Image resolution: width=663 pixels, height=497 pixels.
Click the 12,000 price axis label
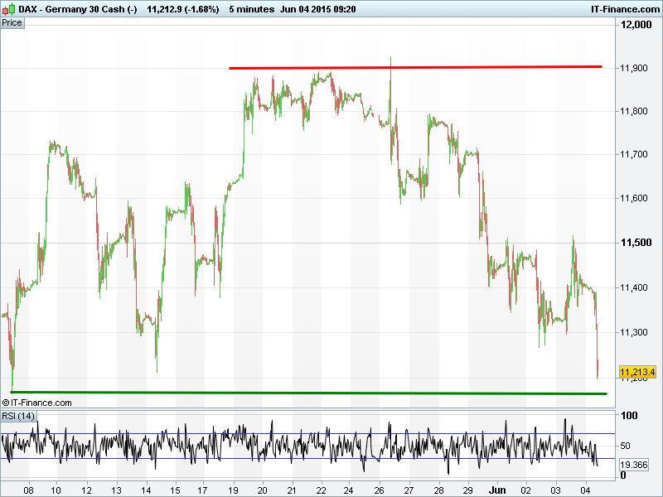(x=636, y=25)
